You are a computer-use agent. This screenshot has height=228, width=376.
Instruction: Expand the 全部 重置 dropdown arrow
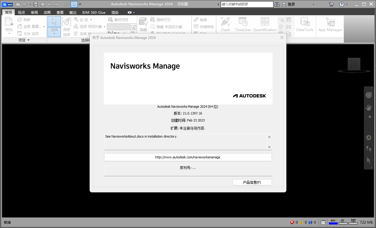(x=44, y=27)
